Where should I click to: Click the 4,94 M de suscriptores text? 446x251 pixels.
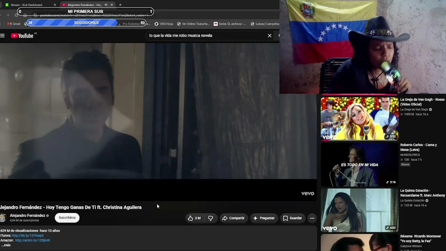tap(24, 220)
